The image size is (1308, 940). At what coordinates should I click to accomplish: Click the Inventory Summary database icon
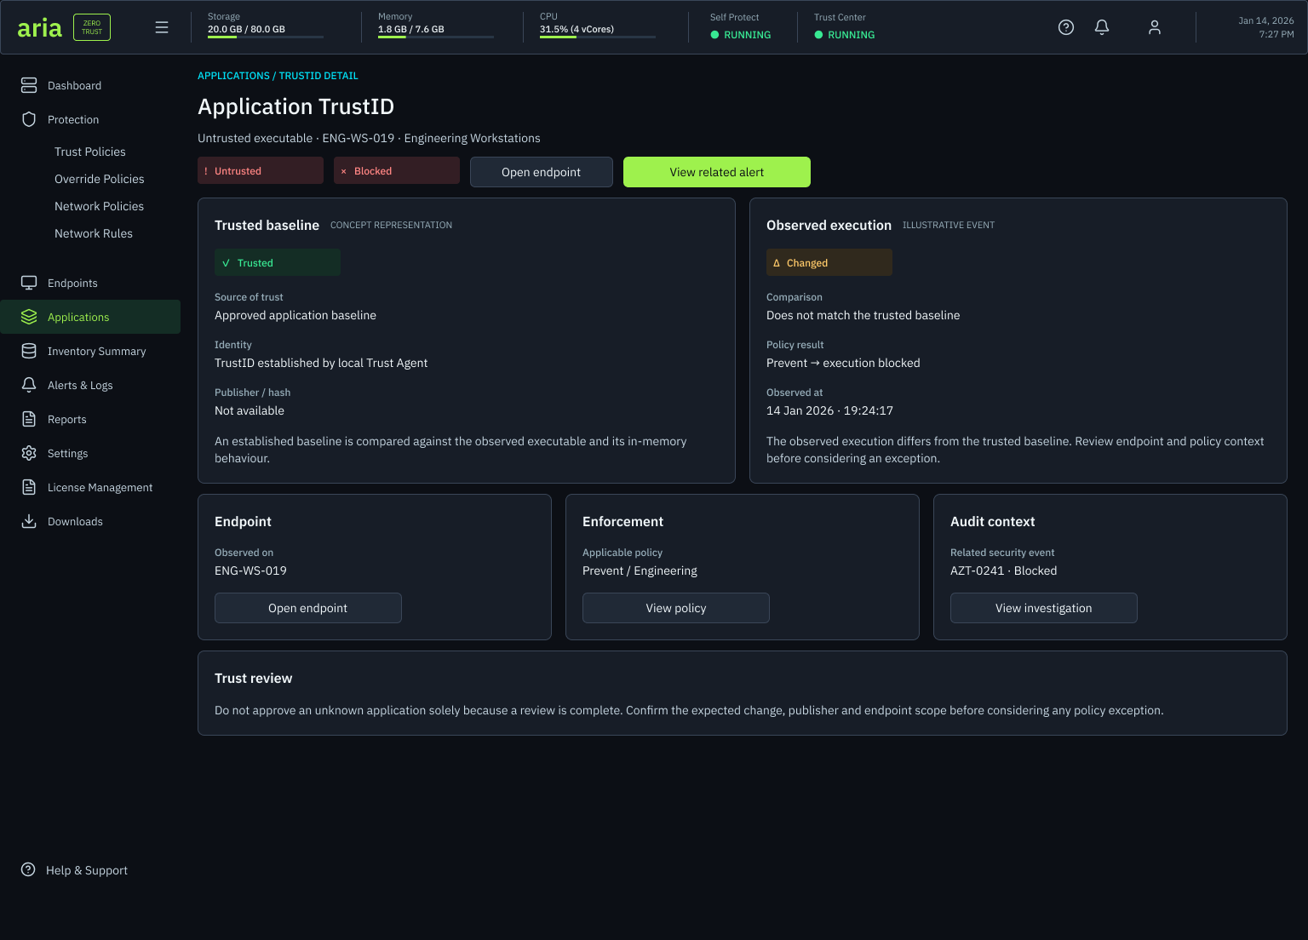(x=29, y=351)
